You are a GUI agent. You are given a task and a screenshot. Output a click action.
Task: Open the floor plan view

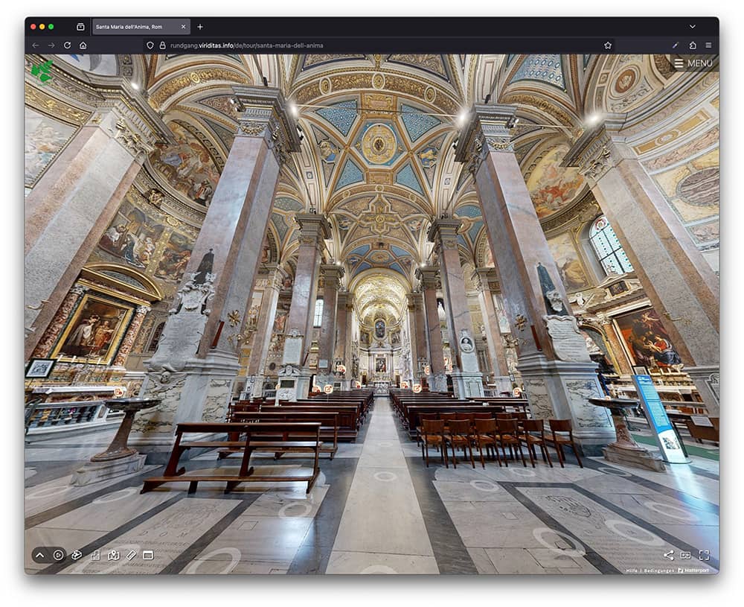coord(95,555)
